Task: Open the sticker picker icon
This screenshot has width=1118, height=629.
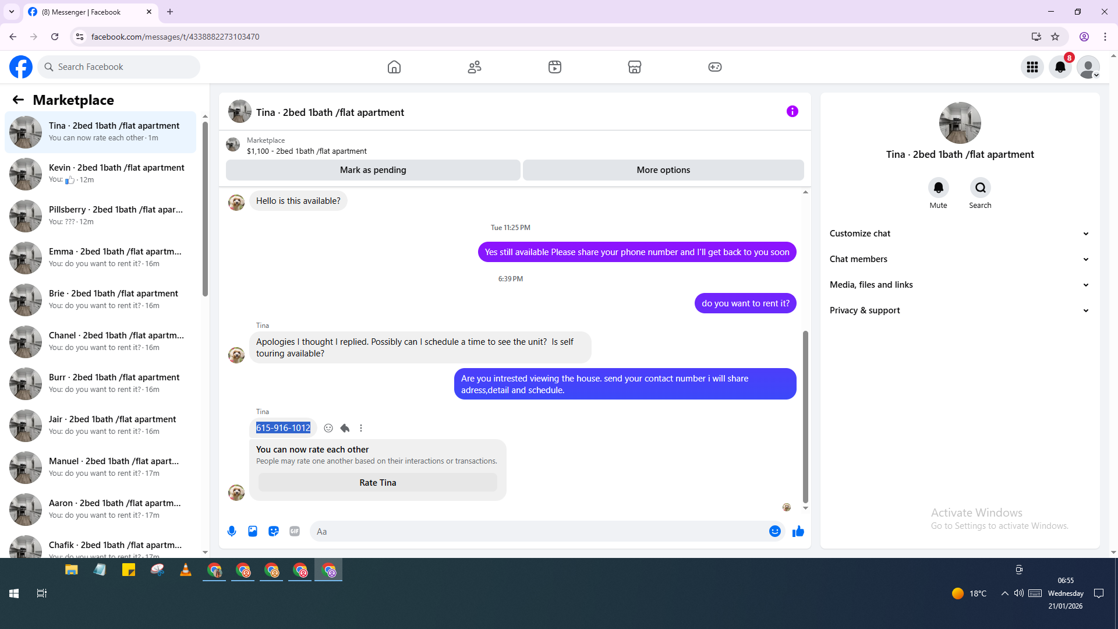Action: click(274, 531)
